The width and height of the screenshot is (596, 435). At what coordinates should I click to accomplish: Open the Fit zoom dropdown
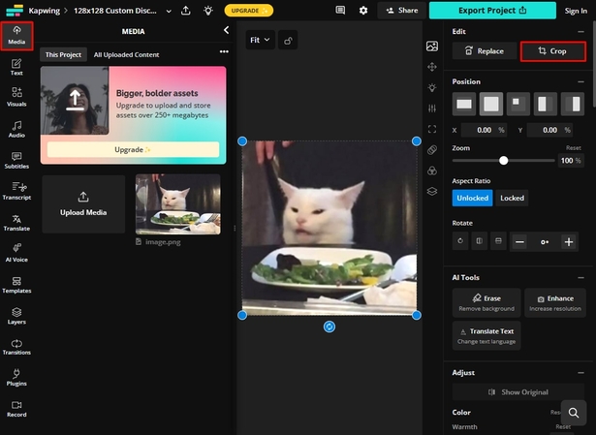[260, 41]
